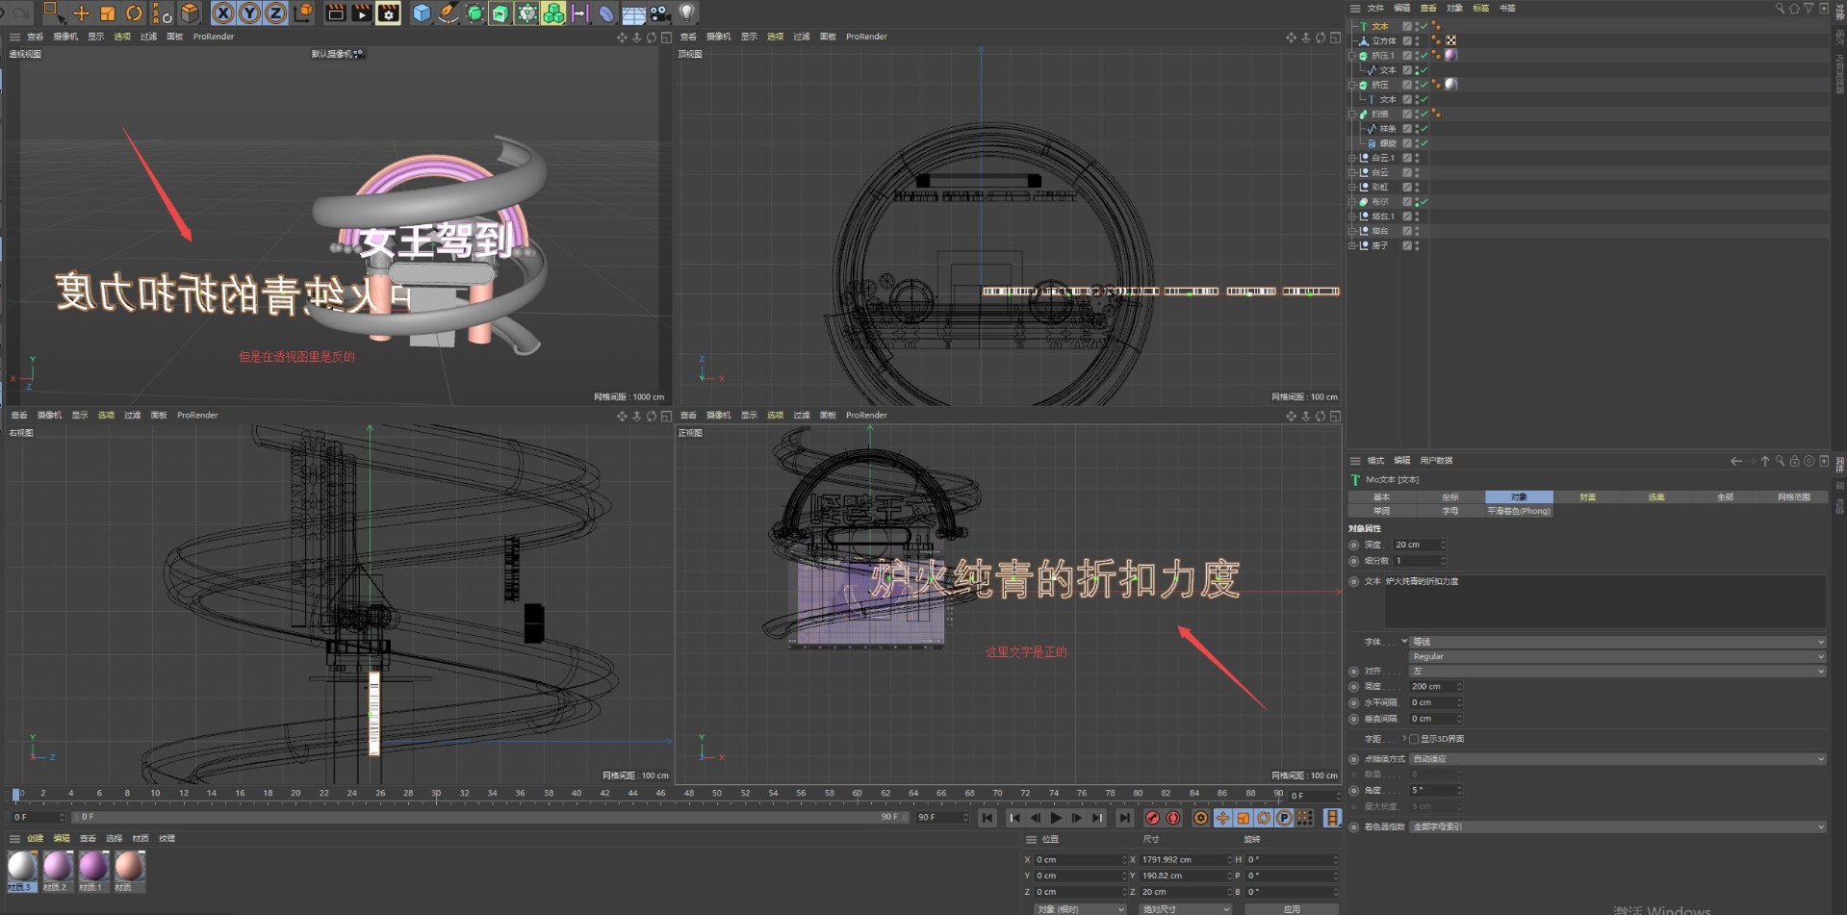
Task: Click the ProRender menu in the perspective viewport
Action: [x=213, y=37]
